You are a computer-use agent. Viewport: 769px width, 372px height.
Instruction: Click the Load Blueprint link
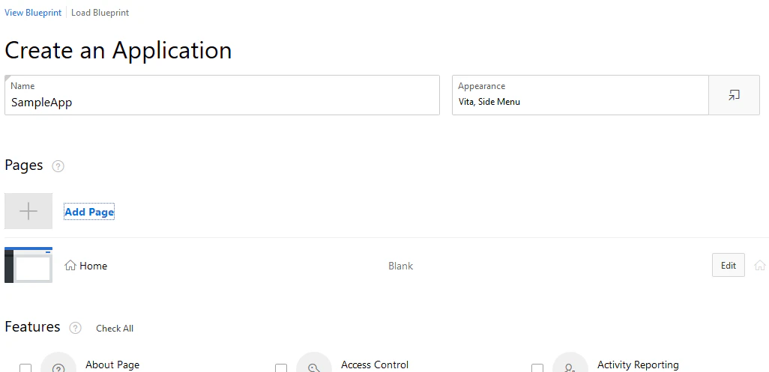pyautogui.click(x=100, y=13)
